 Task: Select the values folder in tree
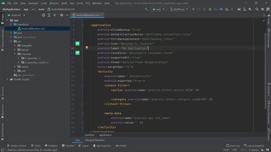point(25,67)
